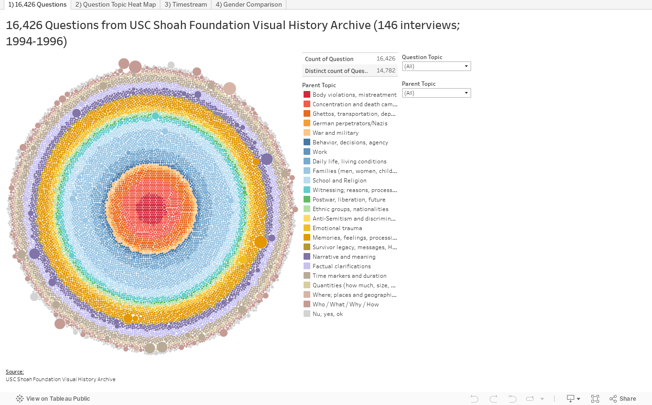The width and height of the screenshot is (652, 405).
Task: Select the Concentration and death camps swatch
Action: coord(307,104)
